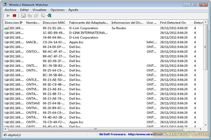Start scanning with the play icon

pos(8,16)
